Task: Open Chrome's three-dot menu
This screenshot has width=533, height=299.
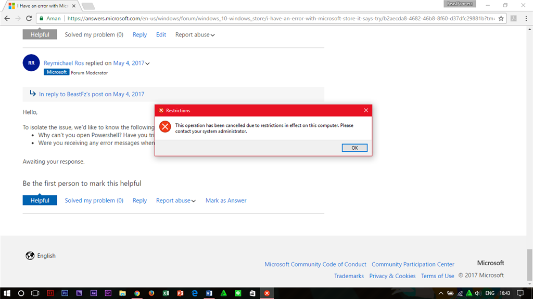Action: point(526,18)
